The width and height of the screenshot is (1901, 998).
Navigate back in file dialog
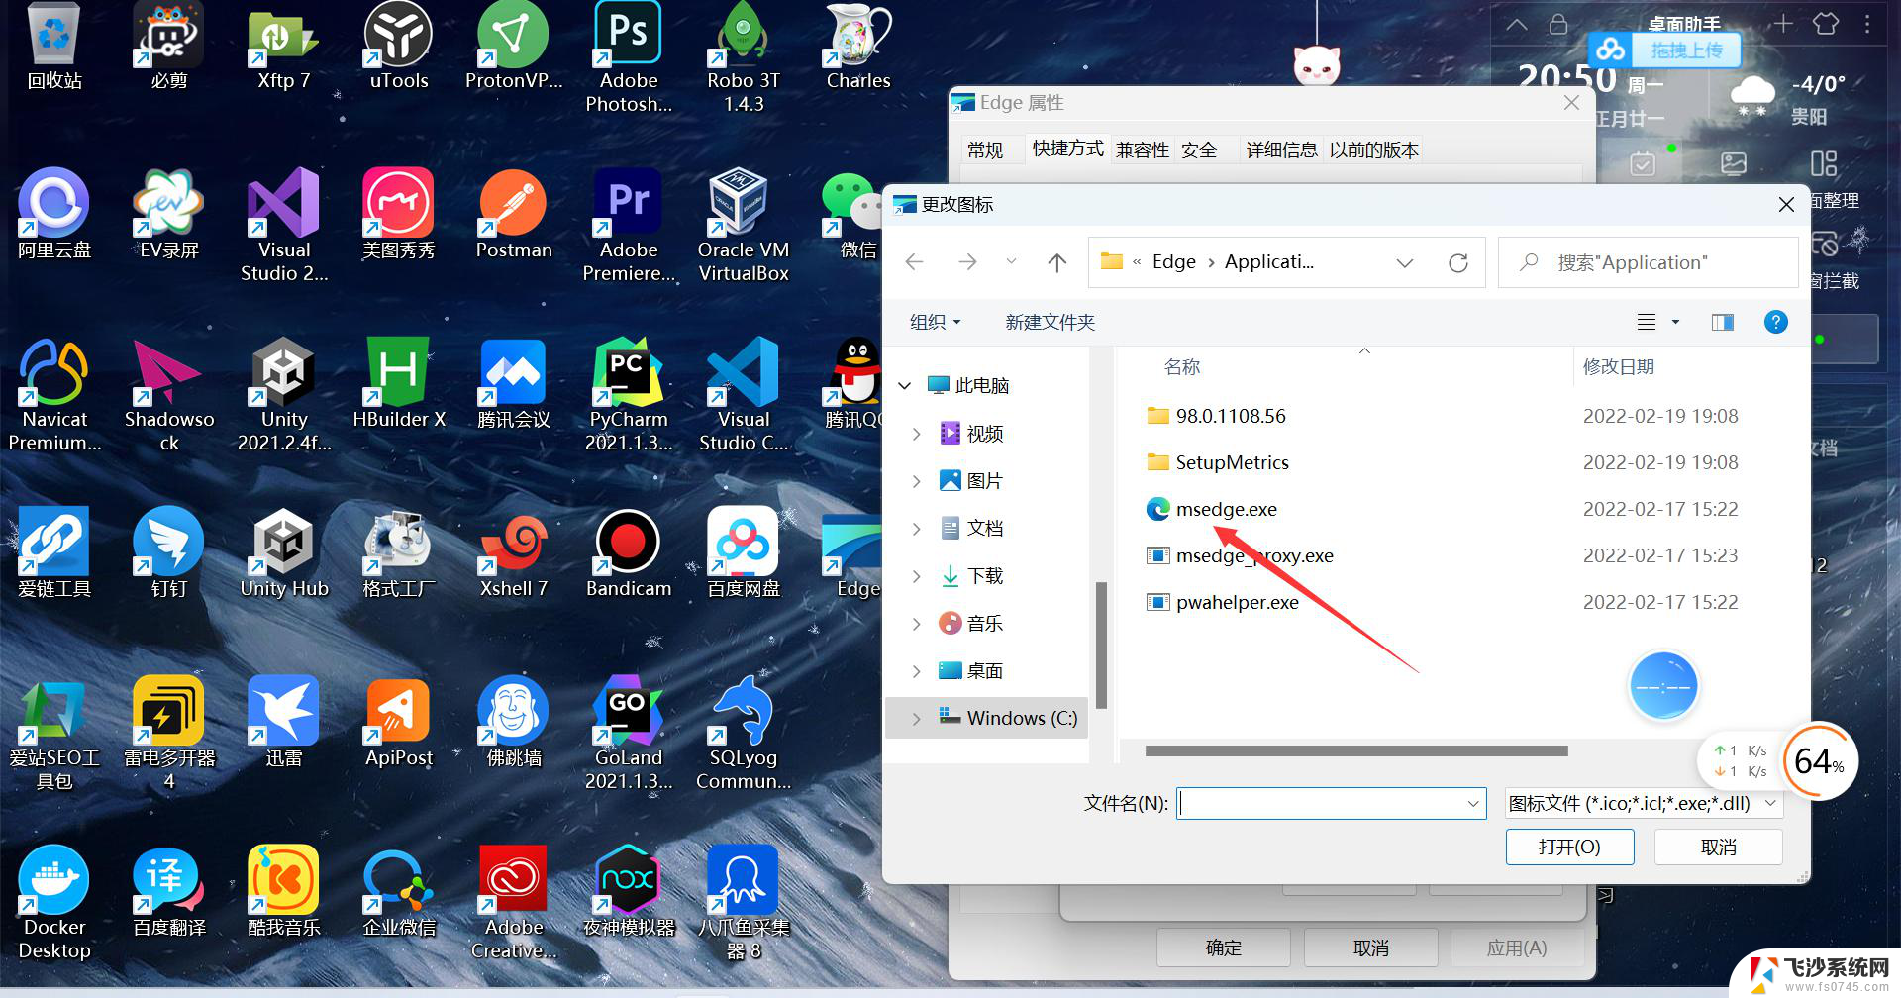(915, 262)
